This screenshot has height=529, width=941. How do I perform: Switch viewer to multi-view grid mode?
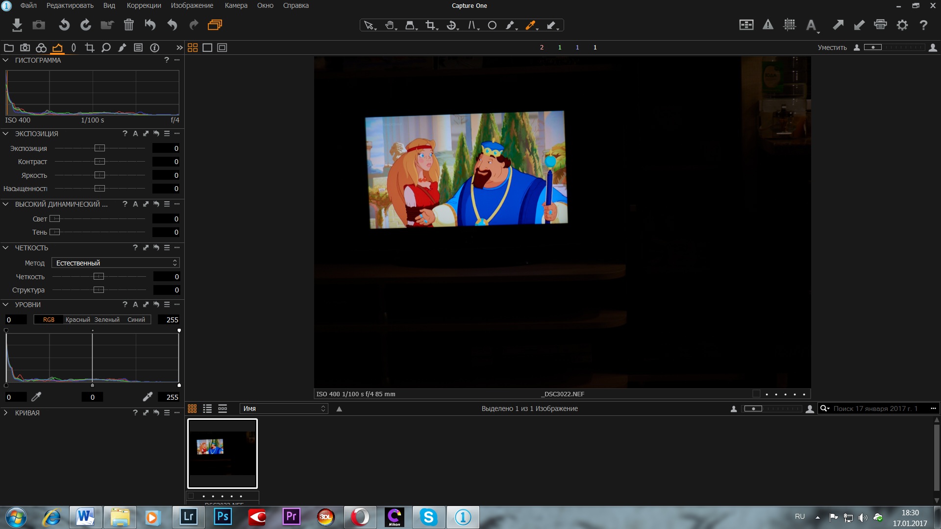tap(193, 48)
